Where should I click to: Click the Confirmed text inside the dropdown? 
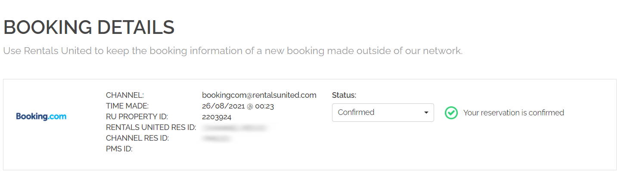[356, 112]
